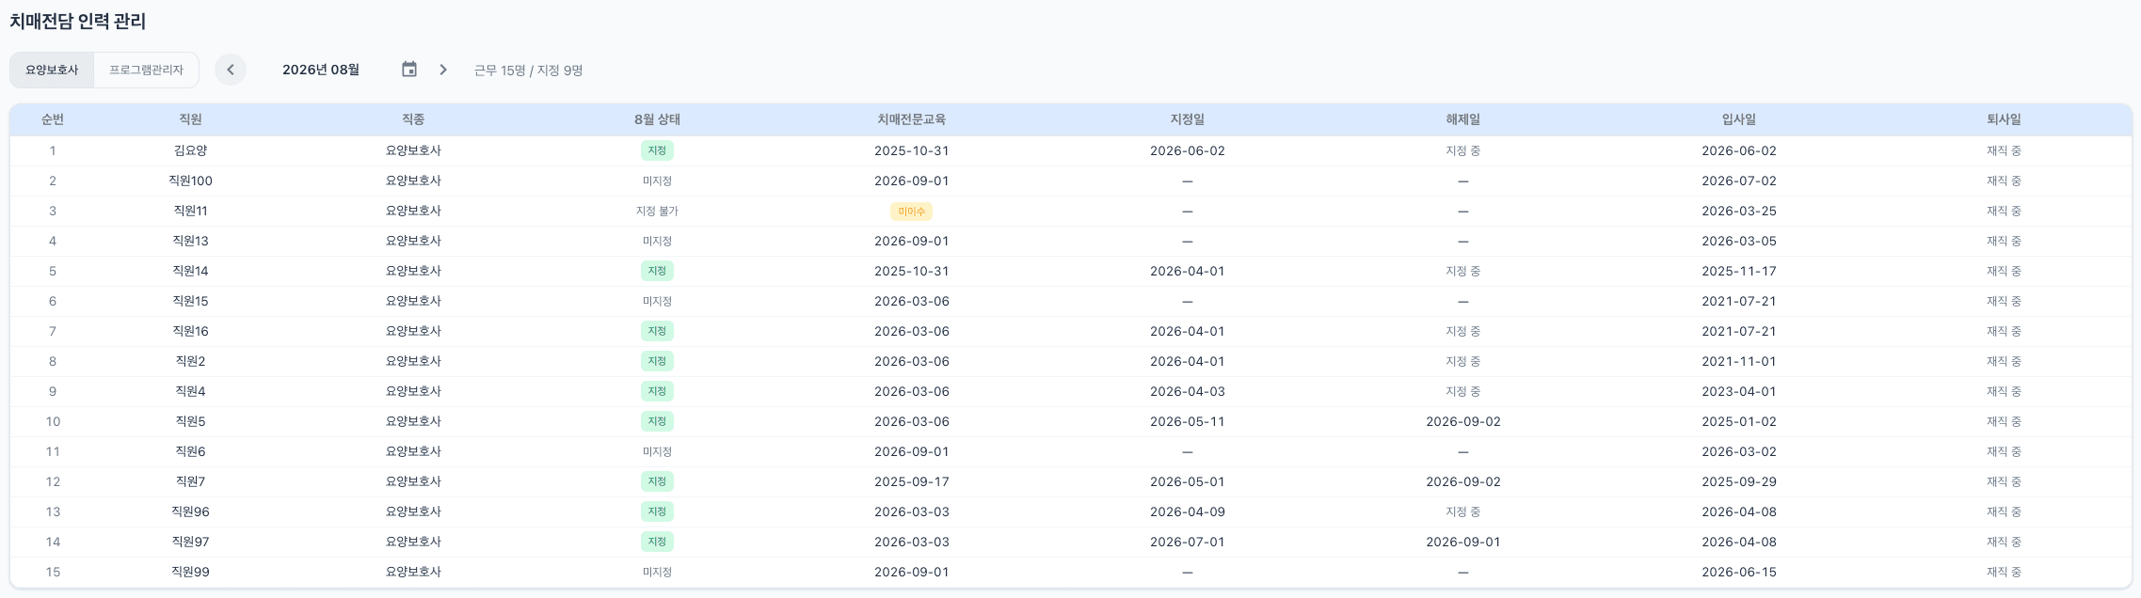2141x598 pixels.
Task: Click the 지정일 column header
Action: 1187,119
